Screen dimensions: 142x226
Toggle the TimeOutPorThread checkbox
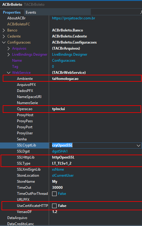pyautogui.click(x=54, y=194)
